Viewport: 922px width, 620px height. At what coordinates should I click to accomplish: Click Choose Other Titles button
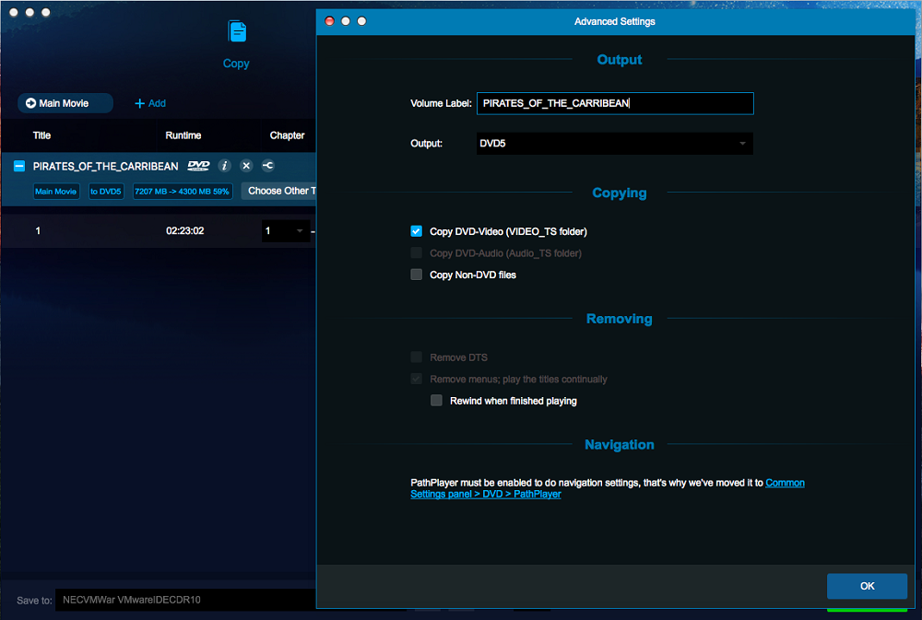click(x=278, y=191)
